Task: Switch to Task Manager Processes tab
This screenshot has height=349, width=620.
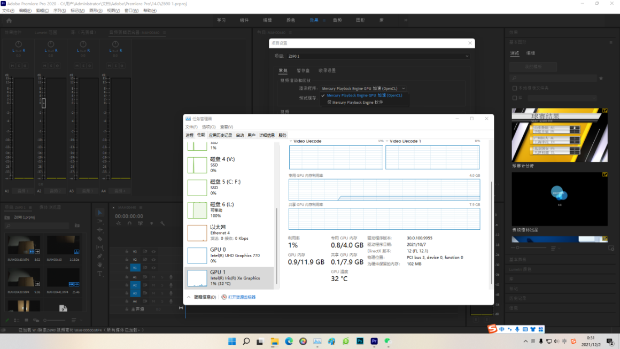Action: (189, 135)
